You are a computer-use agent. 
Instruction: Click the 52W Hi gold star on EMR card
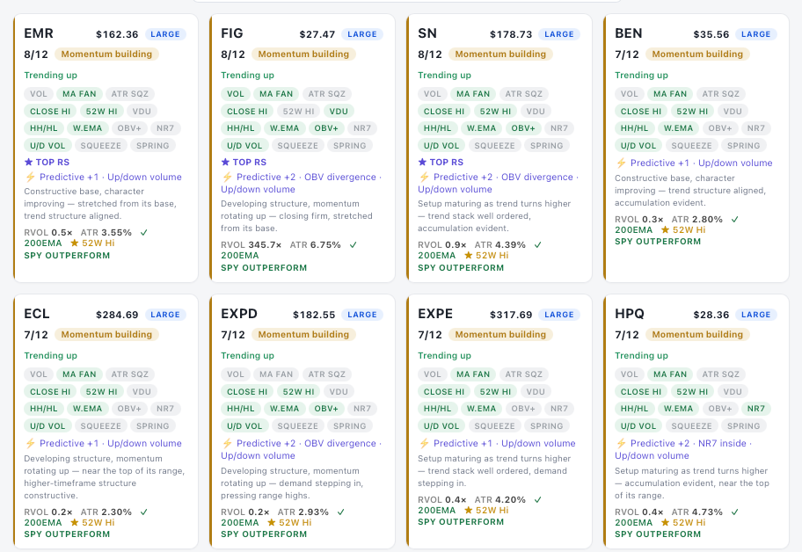coord(74,243)
